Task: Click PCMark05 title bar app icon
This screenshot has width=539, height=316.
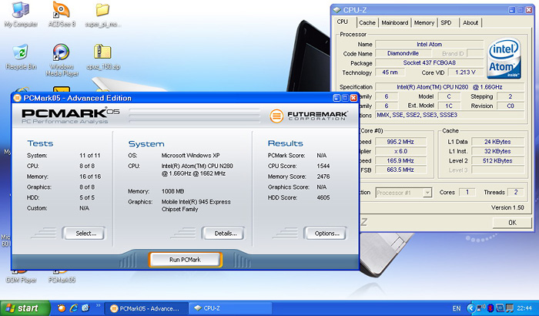Action: point(17,98)
